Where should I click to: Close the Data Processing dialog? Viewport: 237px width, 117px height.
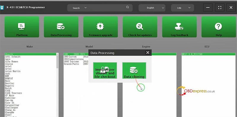click(x=148, y=53)
